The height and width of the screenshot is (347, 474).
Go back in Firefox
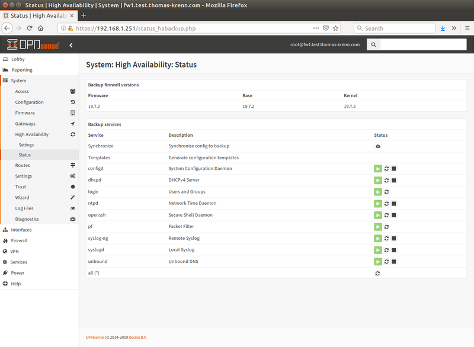click(x=7, y=28)
